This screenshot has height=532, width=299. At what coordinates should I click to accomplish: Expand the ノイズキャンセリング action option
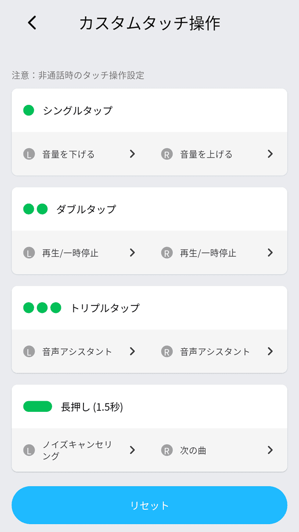(x=132, y=450)
